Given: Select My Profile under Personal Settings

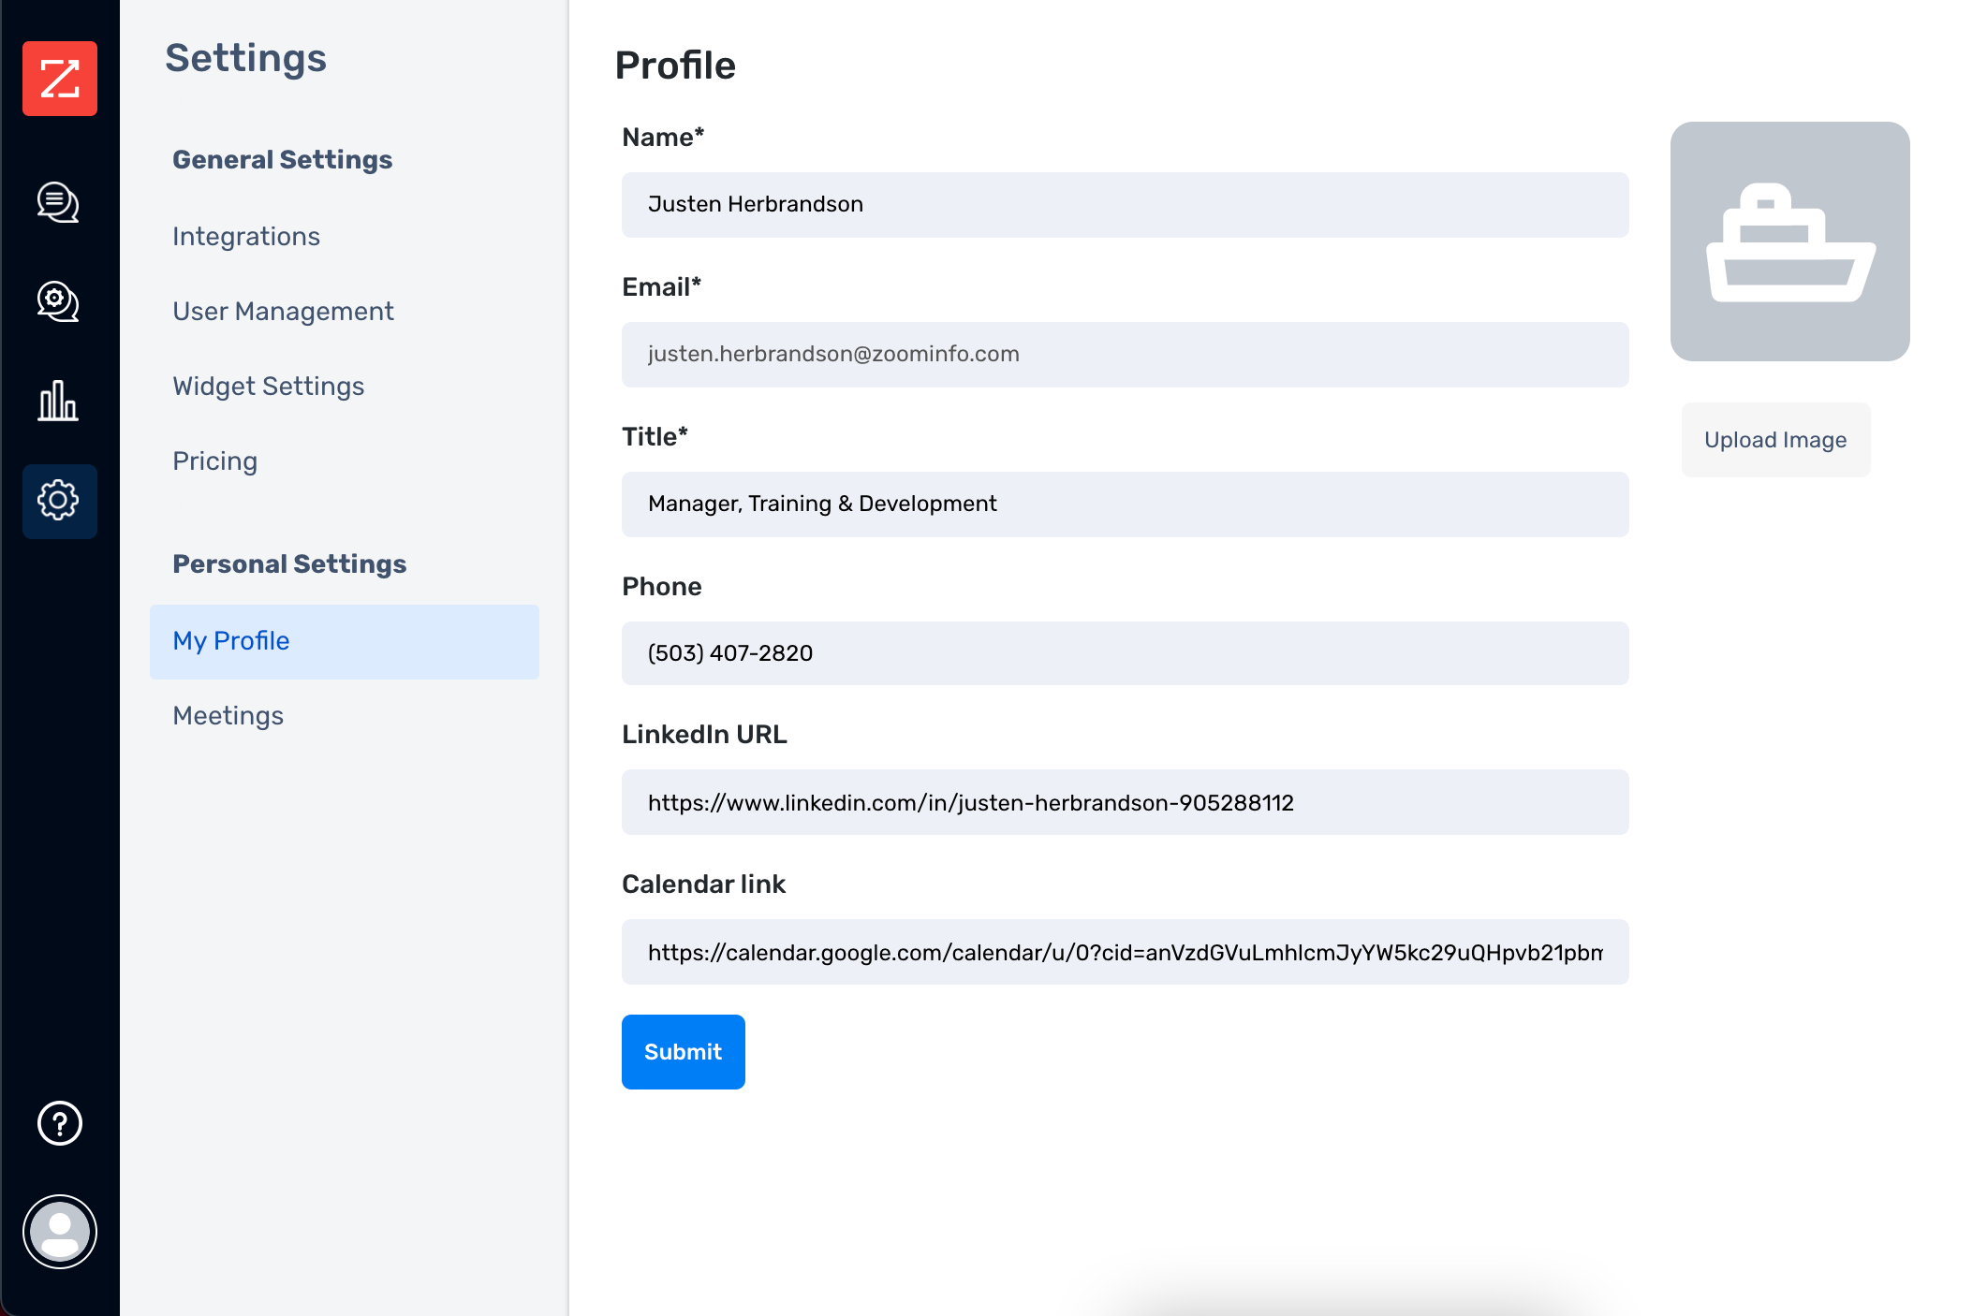Looking at the screenshot, I should 229,641.
